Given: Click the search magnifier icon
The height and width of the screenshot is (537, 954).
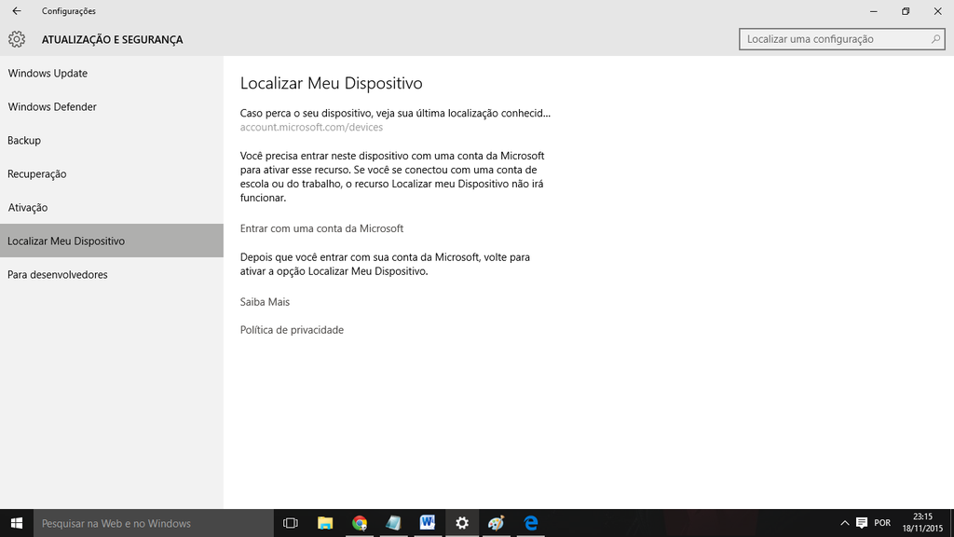Looking at the screenshot, I should tap(935, 39).
